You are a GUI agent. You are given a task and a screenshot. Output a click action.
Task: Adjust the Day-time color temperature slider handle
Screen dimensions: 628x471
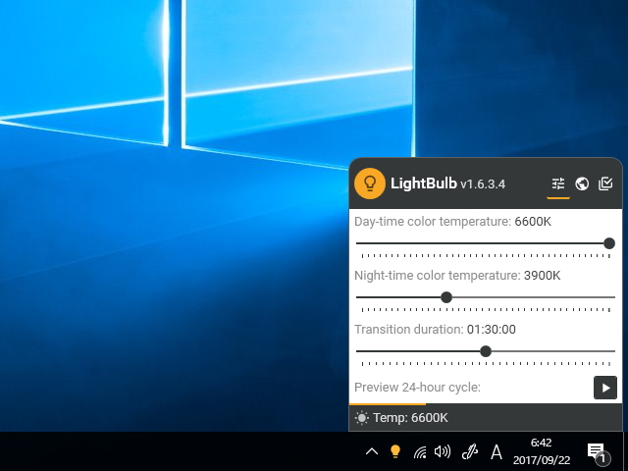coord(609,243)
